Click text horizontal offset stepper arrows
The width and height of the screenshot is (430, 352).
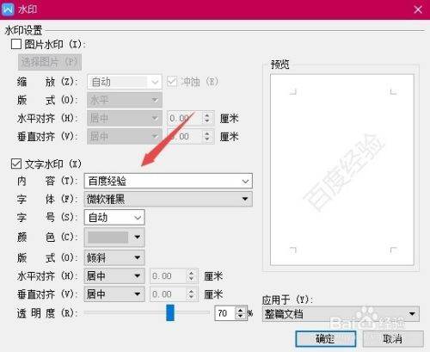(x=191, y=276)
